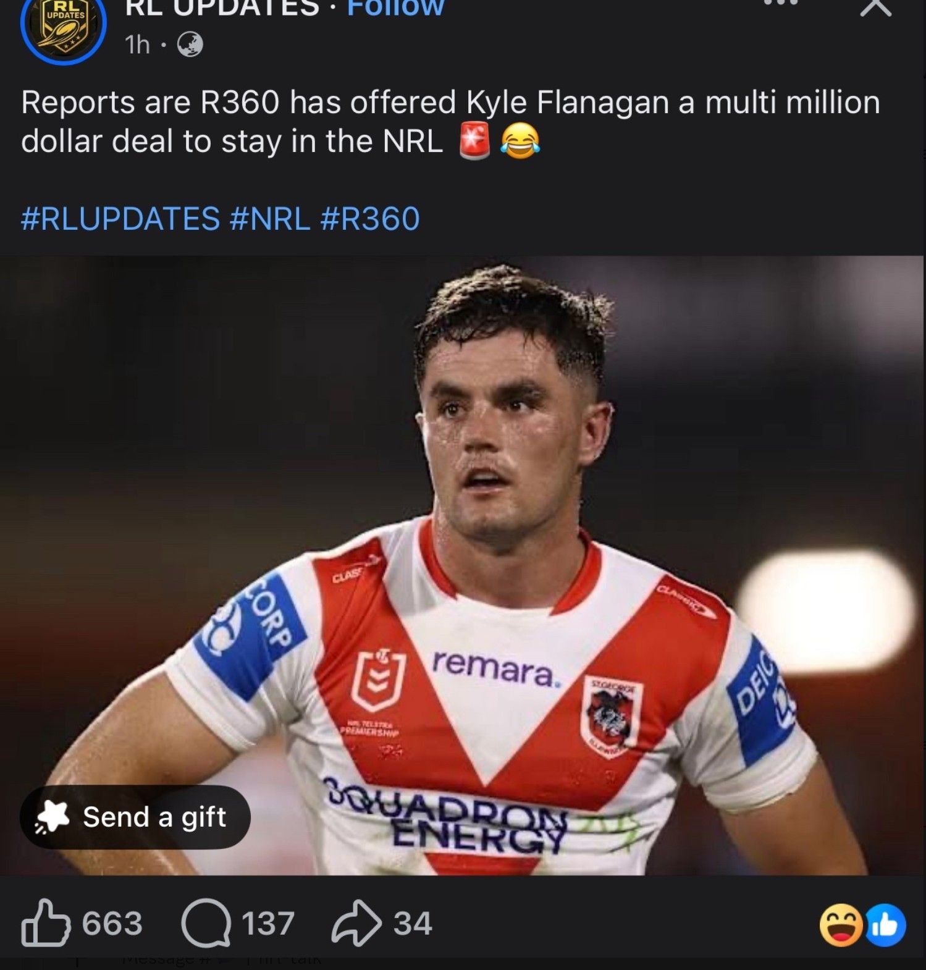Open the #RLUPDATES hashtag

point(120,219)
